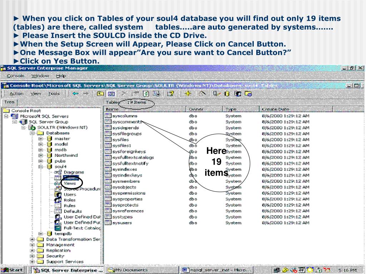Select the Defaults node under soul4
This screenshot has height=274, width=366.
73,211
